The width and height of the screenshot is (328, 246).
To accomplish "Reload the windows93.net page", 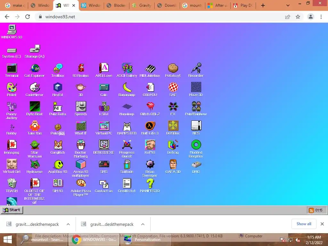I will point(28,17).
